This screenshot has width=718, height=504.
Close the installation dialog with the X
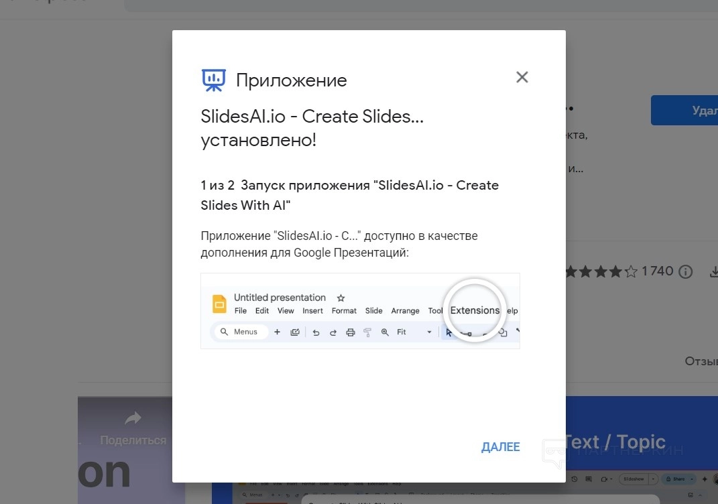pos(522,77)
